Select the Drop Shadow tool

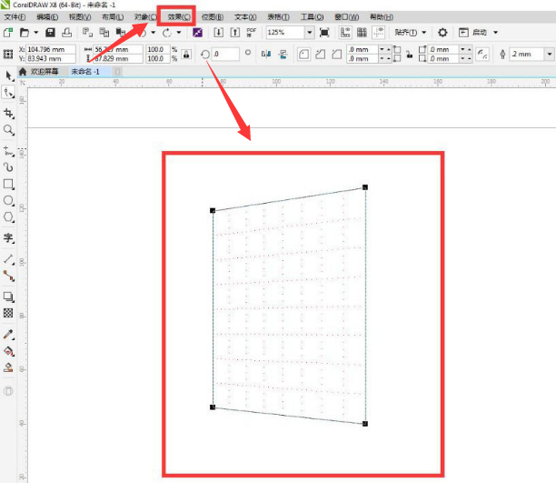point(8,297)
